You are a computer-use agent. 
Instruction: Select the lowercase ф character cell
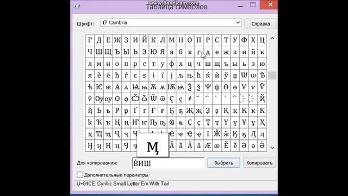point(172,64)
